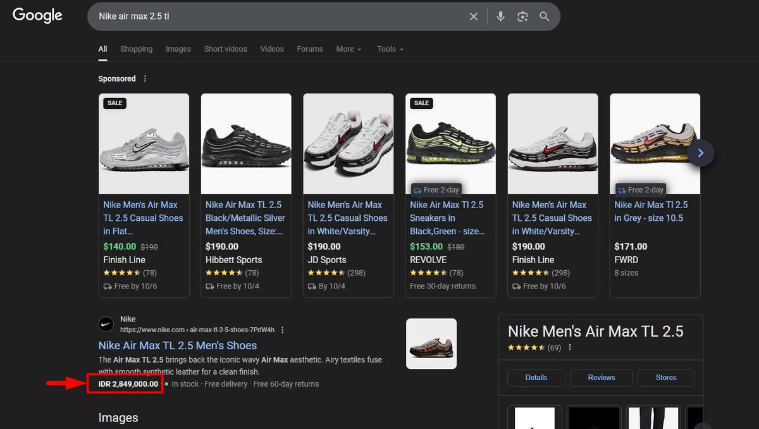Open the Videos tab
Screen dimensions: 759x429
(x=272, y=49)
